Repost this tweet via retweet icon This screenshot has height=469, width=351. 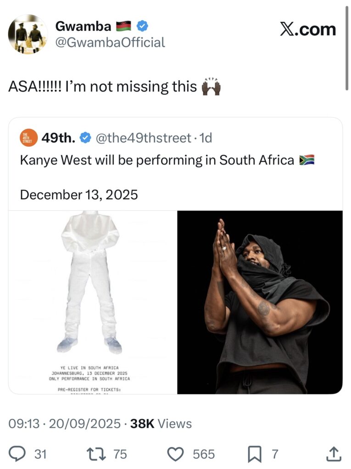96,454
